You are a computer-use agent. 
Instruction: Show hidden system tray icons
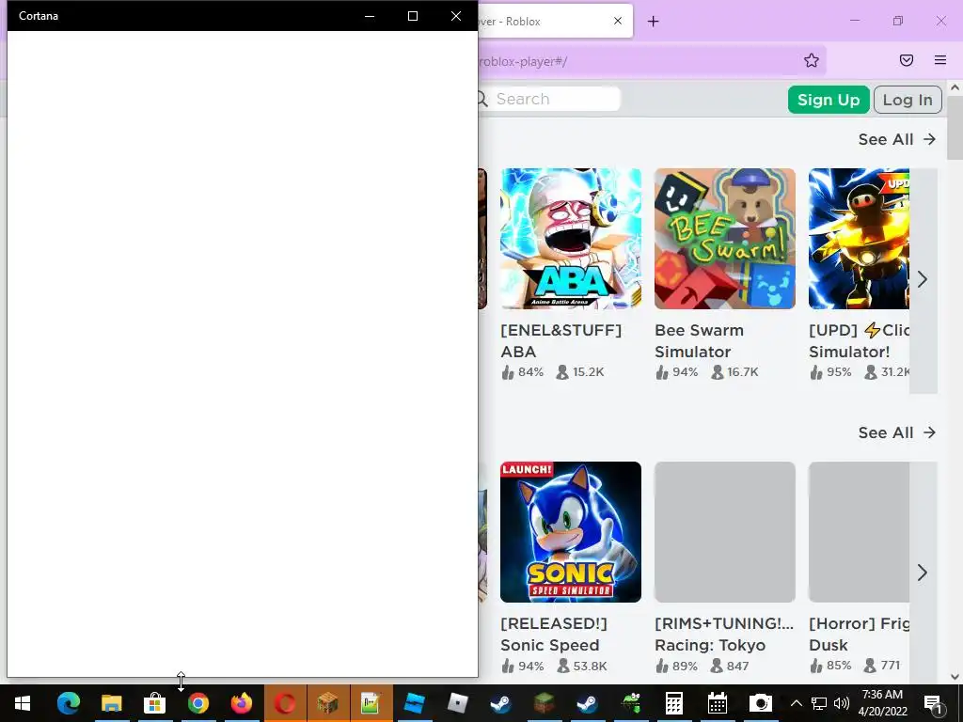click(x=796, y=703)
